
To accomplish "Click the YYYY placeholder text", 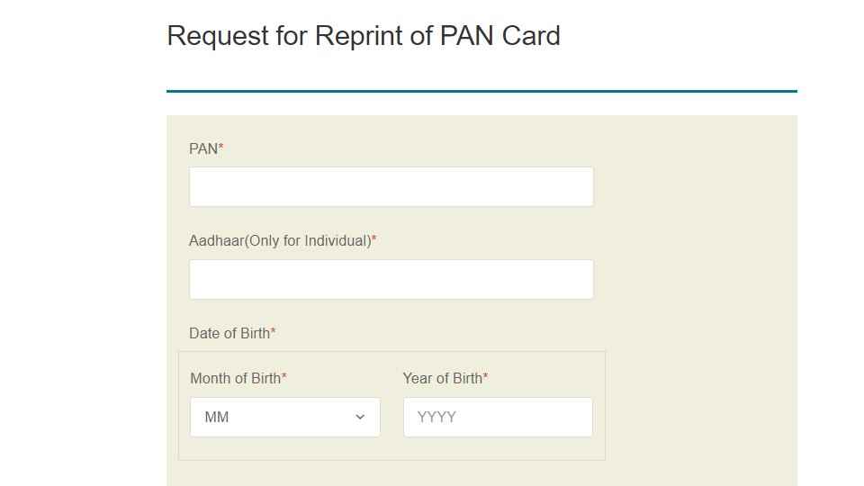I will (436, 417).
